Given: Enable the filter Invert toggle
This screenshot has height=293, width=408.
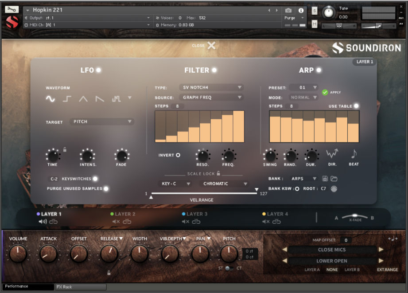Looking at the screenshot, I should click(x=179, y=155).
